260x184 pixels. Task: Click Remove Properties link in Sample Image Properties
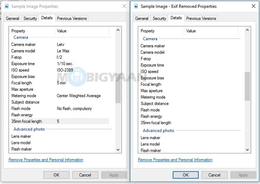pos(46,160)
